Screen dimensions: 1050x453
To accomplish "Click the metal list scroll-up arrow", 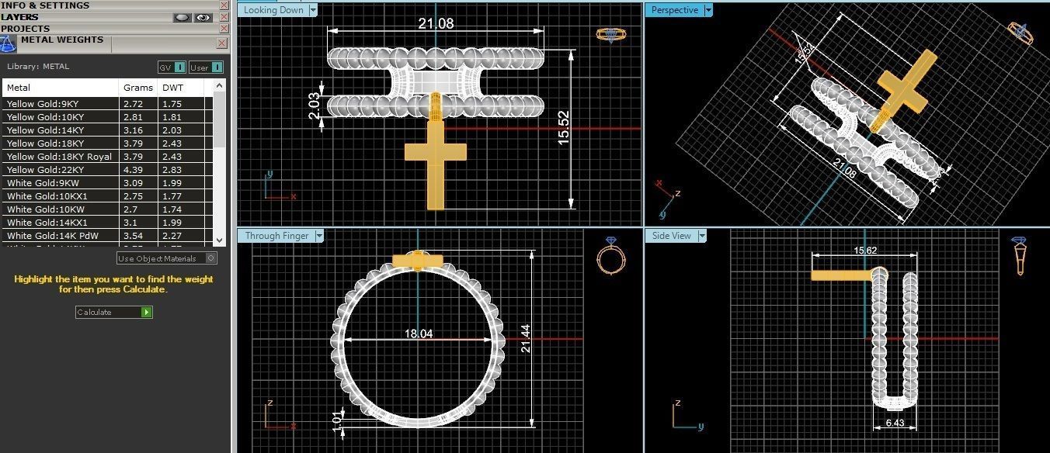I will click(219, 85).
